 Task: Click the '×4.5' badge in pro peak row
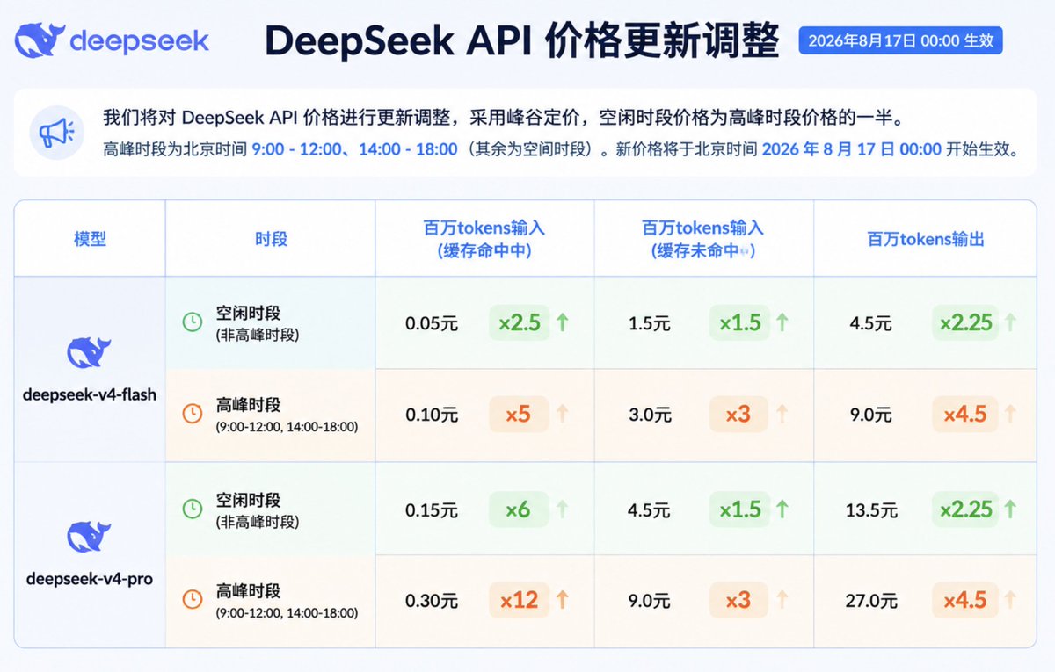tap(965, 600)
